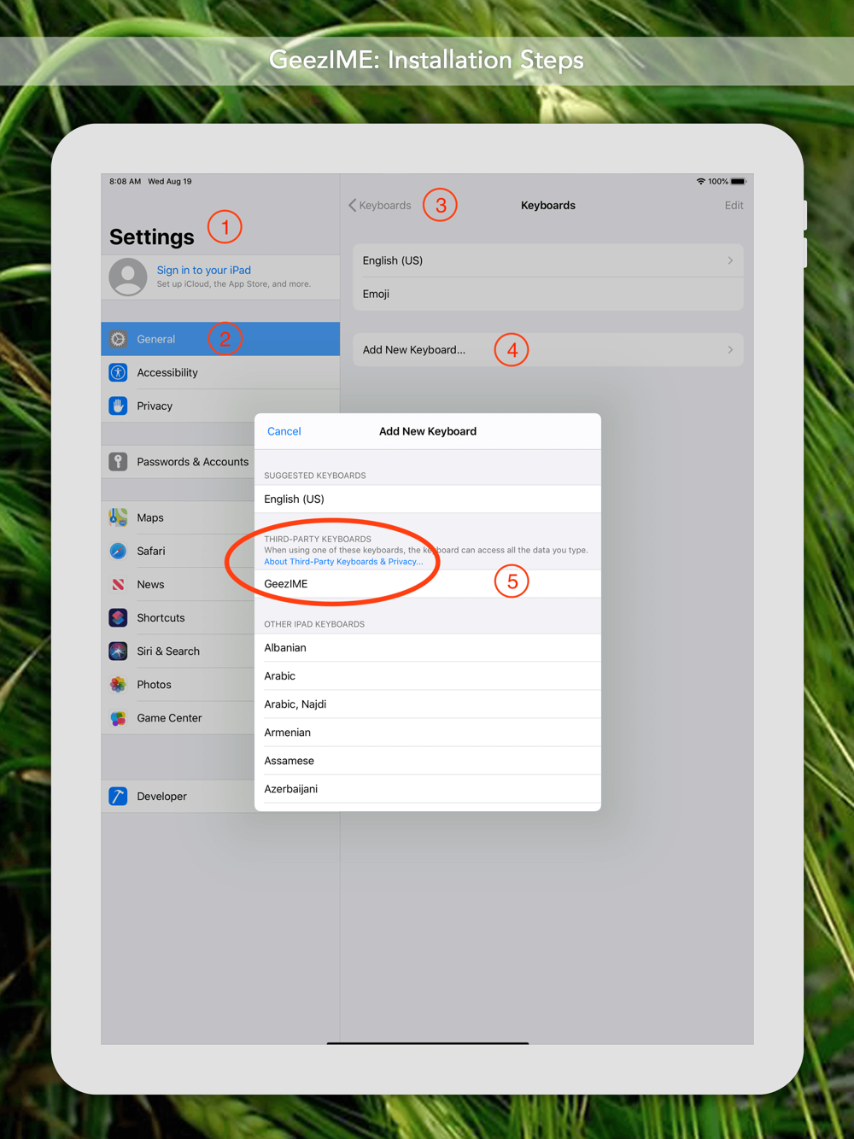Cancel the Add New Keyboard dialog
The height and width of the screenshot is (1139, 854).
(284, 431)
